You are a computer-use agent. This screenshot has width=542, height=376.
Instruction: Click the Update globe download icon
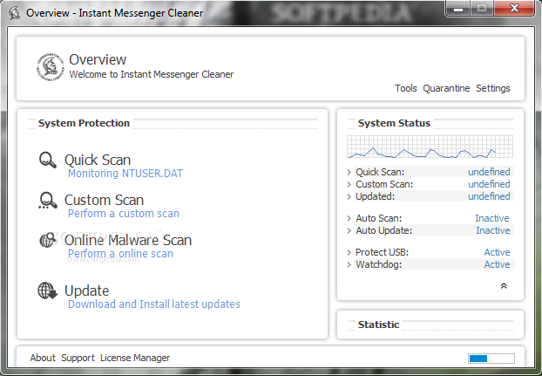coord(48,291)
